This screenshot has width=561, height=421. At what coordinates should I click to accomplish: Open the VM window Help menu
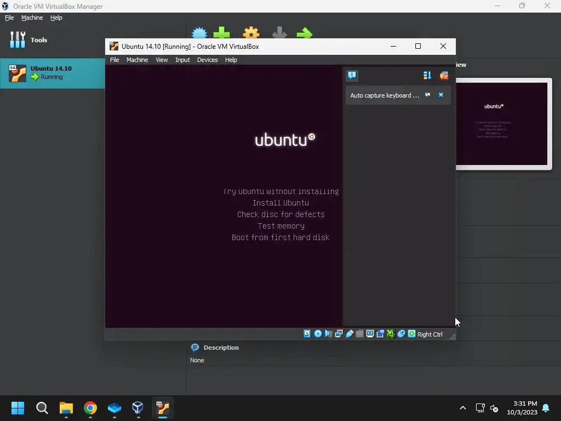[x=231, y=60]
